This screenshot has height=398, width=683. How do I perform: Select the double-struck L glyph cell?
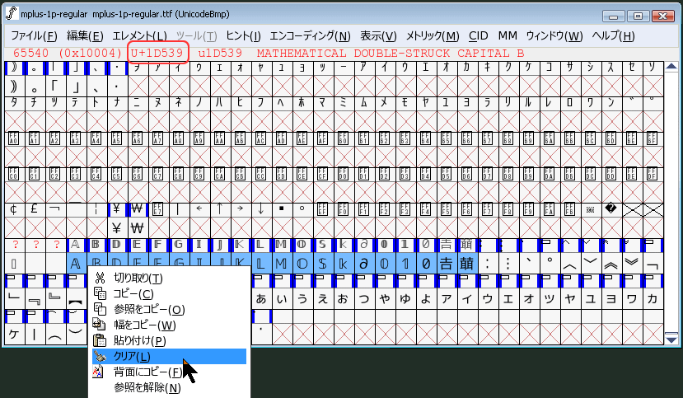point(260,264)
